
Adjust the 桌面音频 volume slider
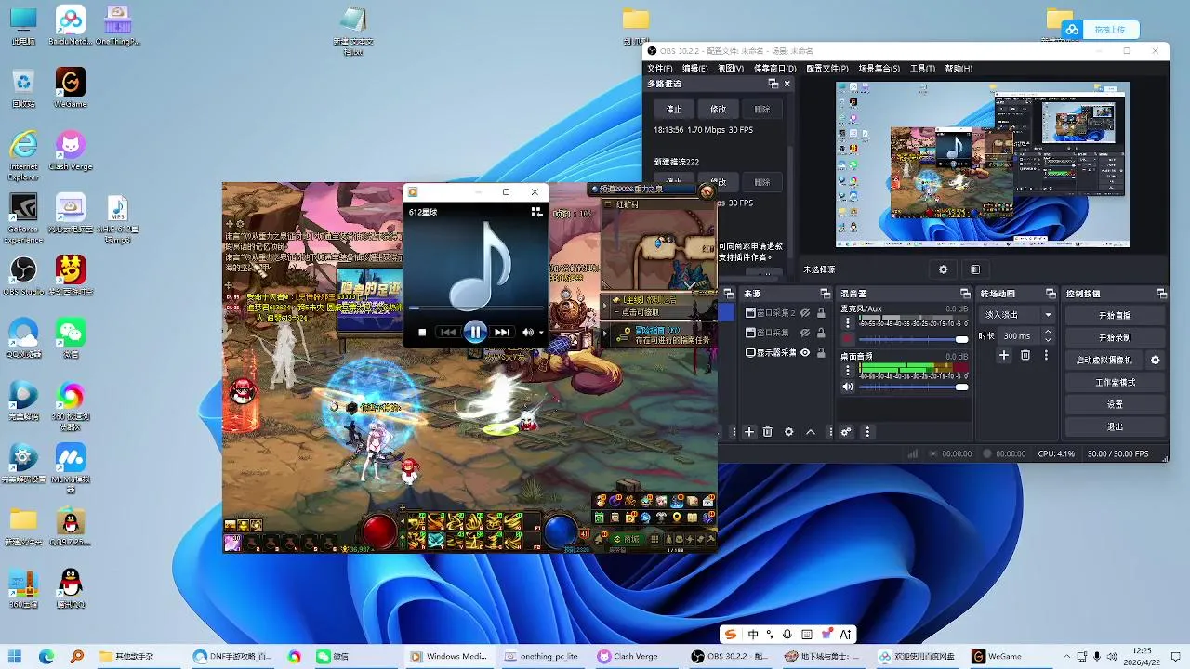coord(914,387)
